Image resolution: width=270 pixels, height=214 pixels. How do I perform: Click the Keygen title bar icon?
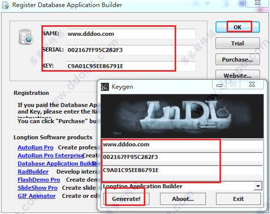click(104, 87)
